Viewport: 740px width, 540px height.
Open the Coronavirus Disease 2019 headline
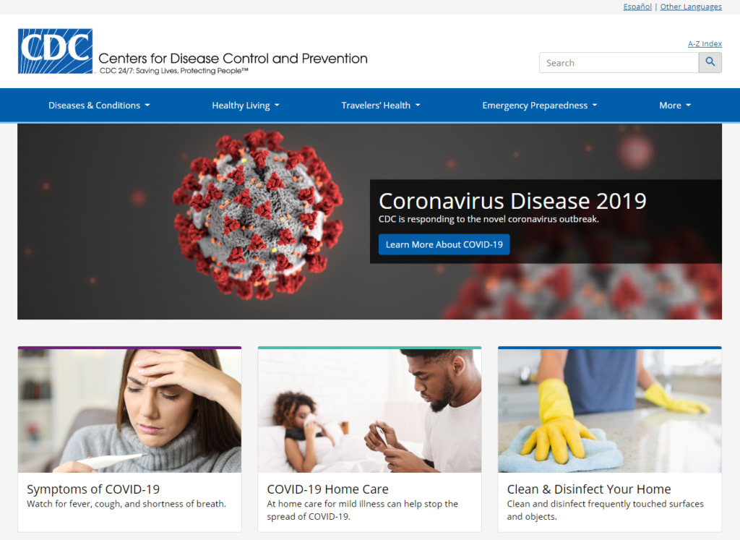coord(512,201)
